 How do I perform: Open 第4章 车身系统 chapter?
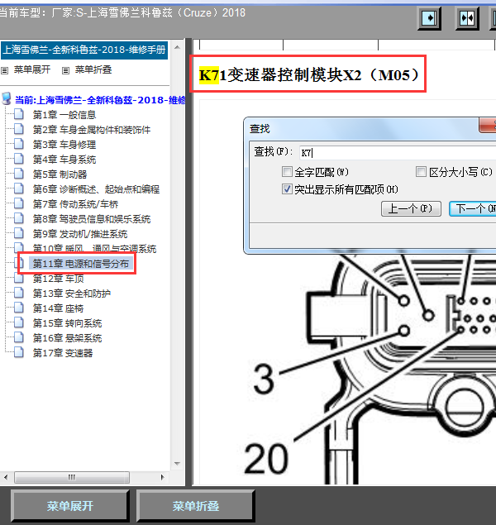pos(64,160)
